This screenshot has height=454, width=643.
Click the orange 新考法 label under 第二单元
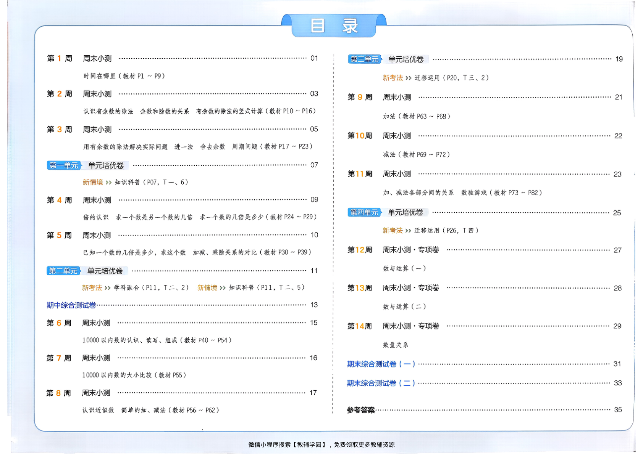click(x=92, y=287)
